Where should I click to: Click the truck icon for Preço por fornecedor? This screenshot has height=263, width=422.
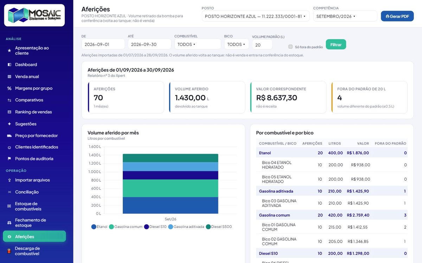pos(9,136)
